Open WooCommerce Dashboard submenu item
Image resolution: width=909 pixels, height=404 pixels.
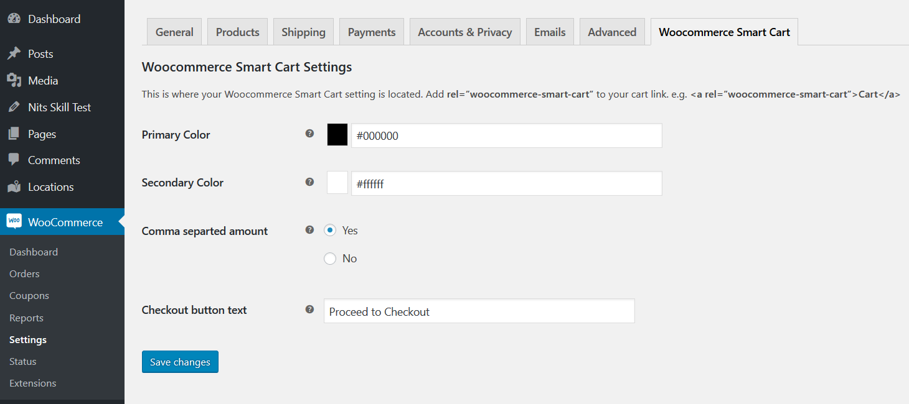click(x=34, y=252)
